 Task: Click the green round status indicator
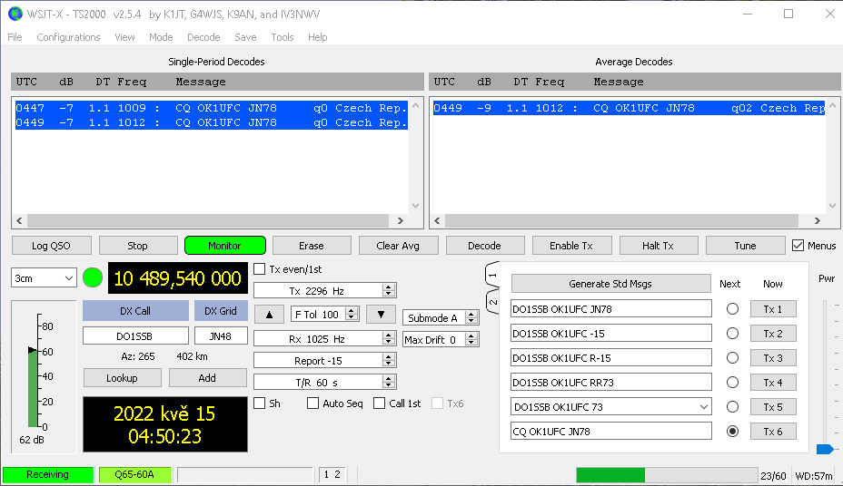(x=93, y=277)
